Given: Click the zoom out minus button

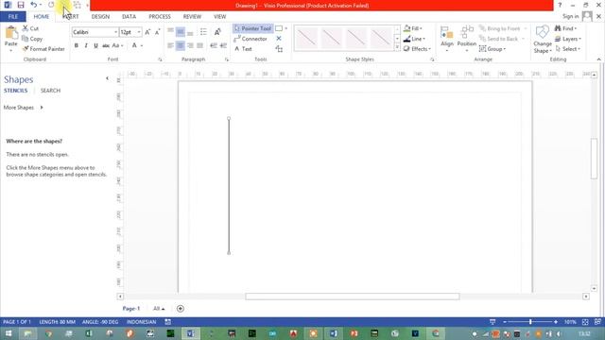Looking at the screenshot, I should point(505,322).
